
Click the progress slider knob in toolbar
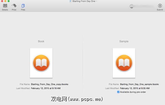[x=131, y=6]
